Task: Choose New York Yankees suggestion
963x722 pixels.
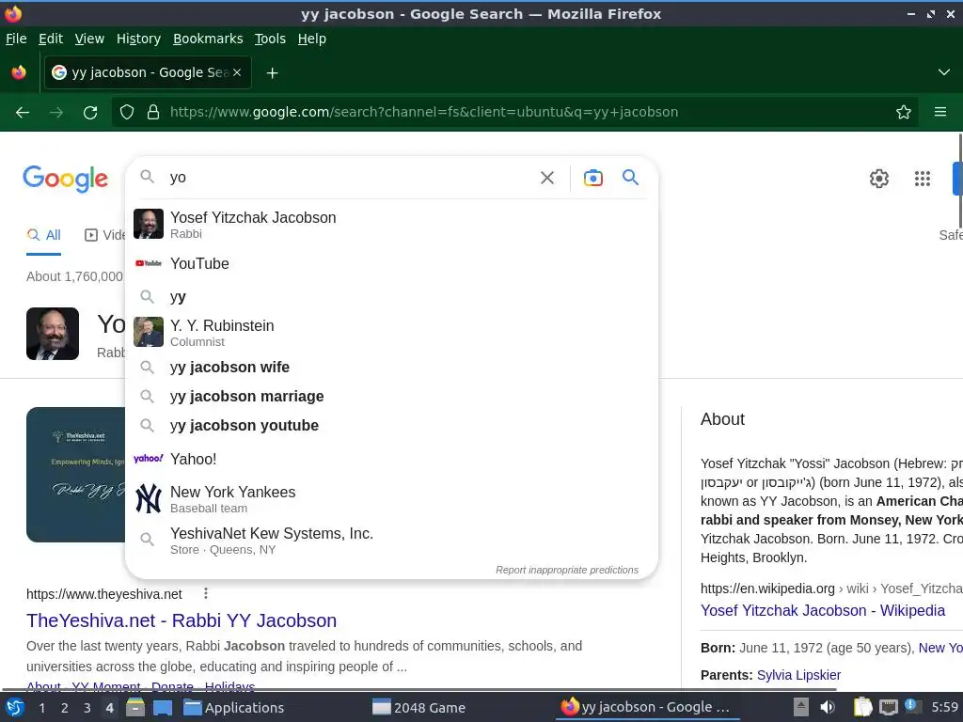Action: (391, 498)
